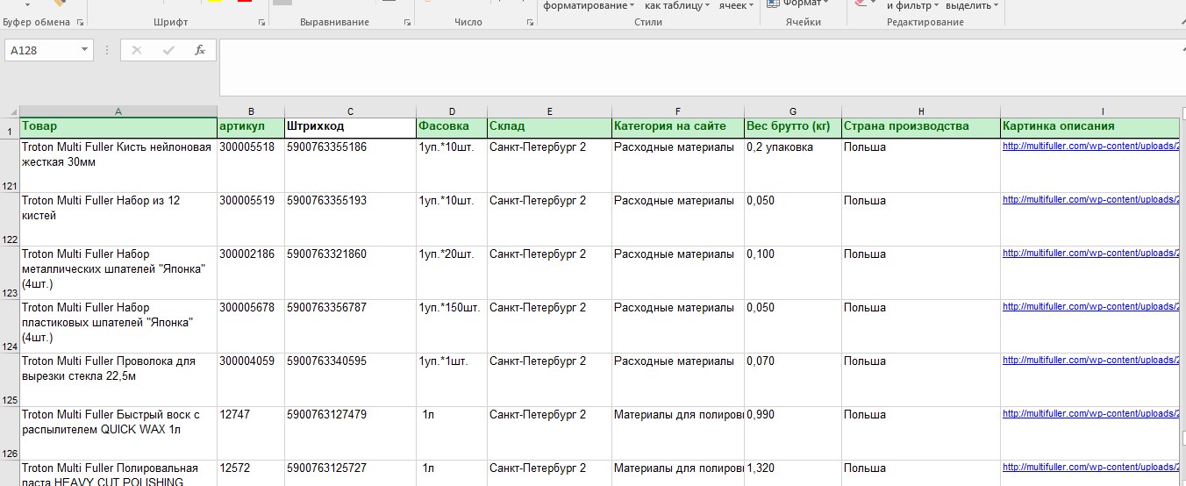This screenshot has width=1186, height=486.
Task: Click the Товар header cell
Action: coord(118,128)
